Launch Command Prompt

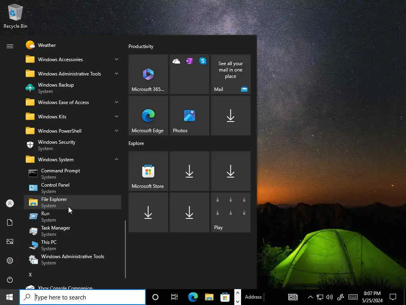[73, 174]
